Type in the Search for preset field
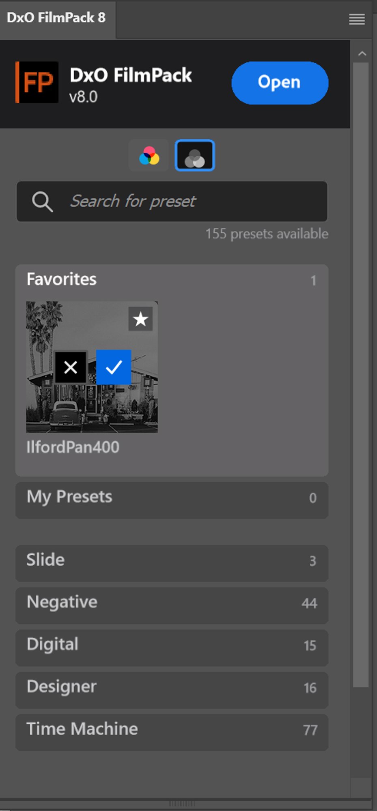Image resolution: width=377 pixels, height=811 pixels. 195,202
